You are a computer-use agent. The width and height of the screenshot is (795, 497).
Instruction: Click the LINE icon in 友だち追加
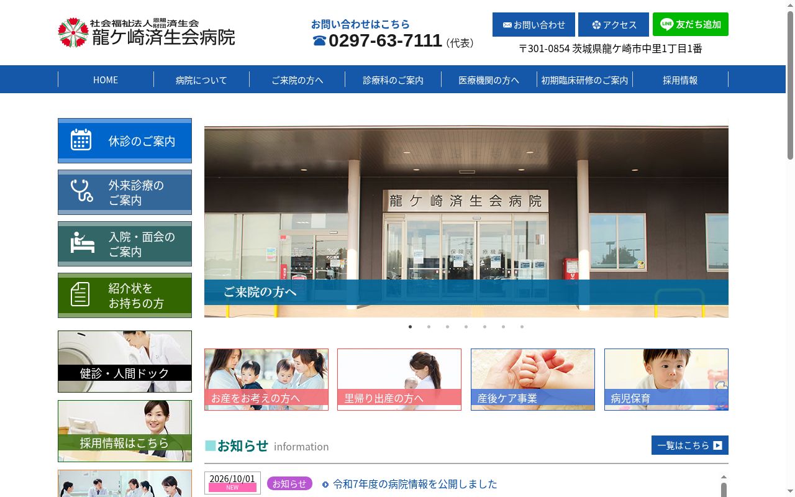click(x=666, y=24)
